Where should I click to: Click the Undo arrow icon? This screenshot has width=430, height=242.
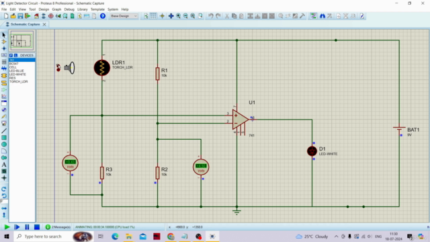(x=210, y=16)
